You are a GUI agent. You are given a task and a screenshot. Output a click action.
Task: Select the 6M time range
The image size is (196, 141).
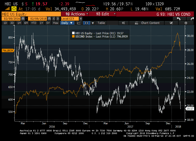coord(26,23)
